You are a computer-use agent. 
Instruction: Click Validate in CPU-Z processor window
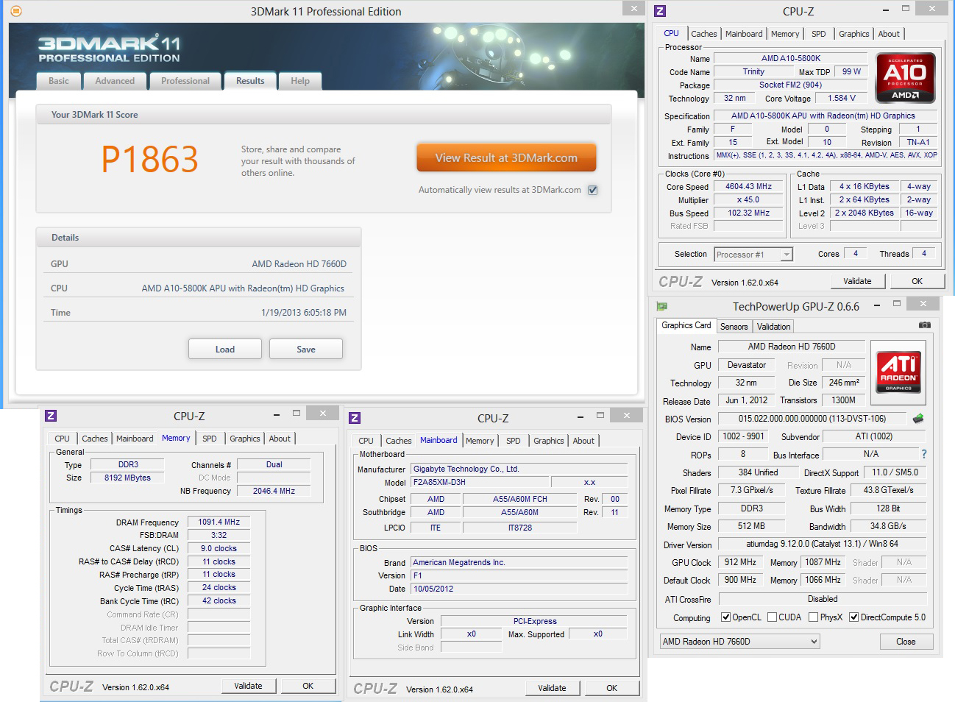[x=857, y=281]
